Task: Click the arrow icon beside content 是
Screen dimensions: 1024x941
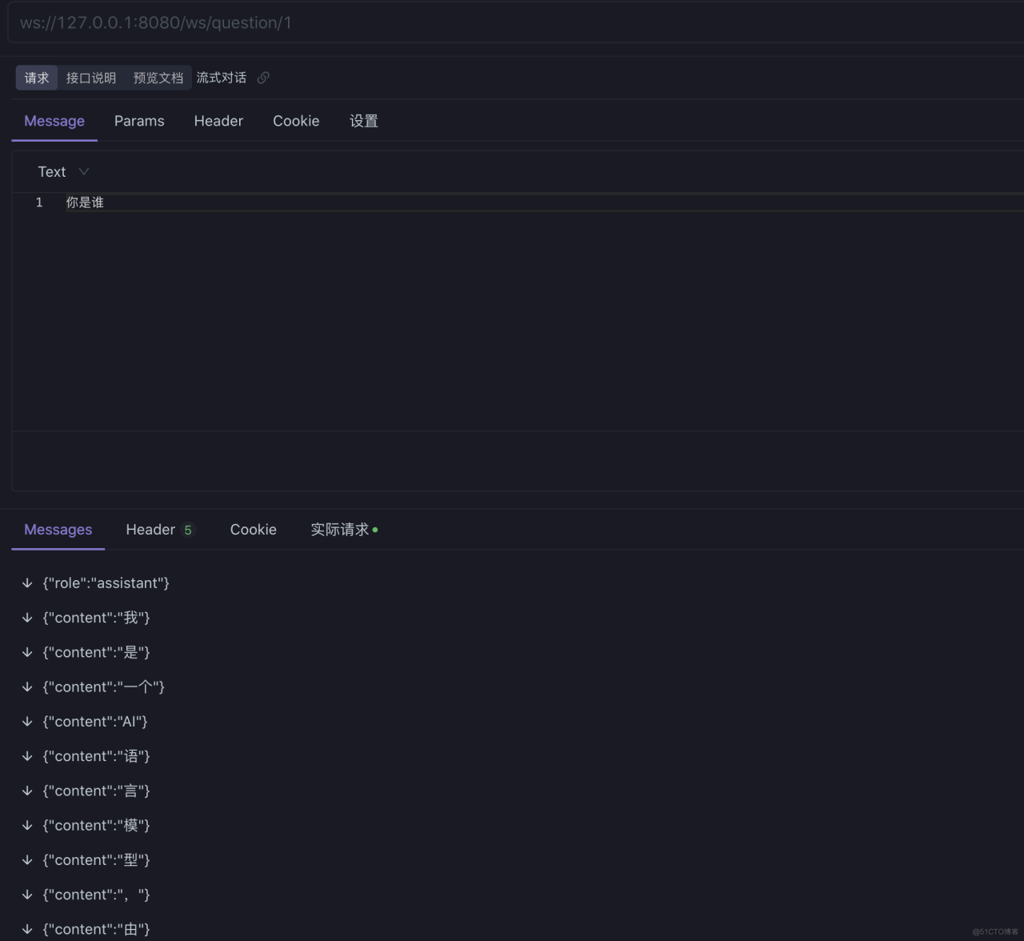Action: pos(27,652)
